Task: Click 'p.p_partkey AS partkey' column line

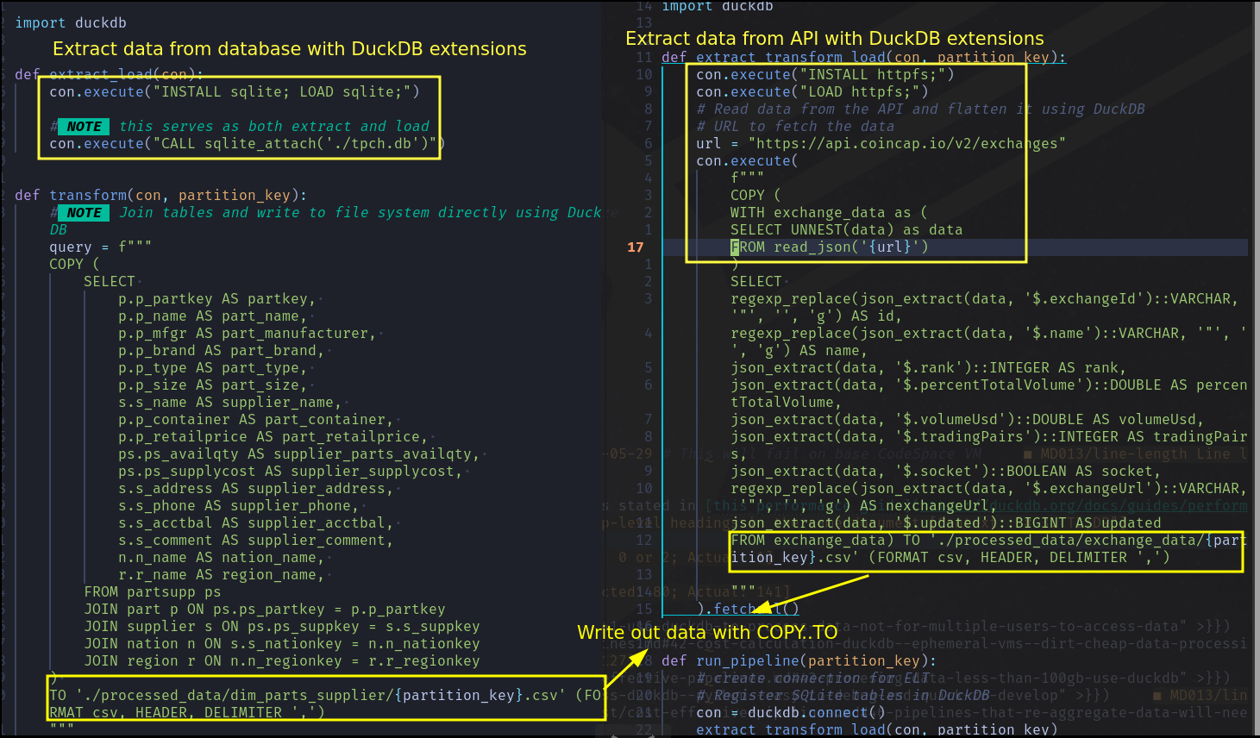Action: pos(216,299)
